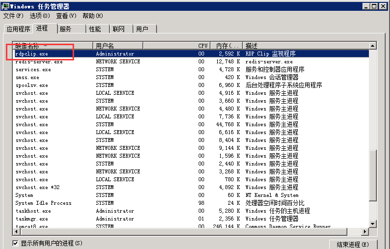
Task: Select svchost.exe using 44,768 K memory
Action: [191, 125]
